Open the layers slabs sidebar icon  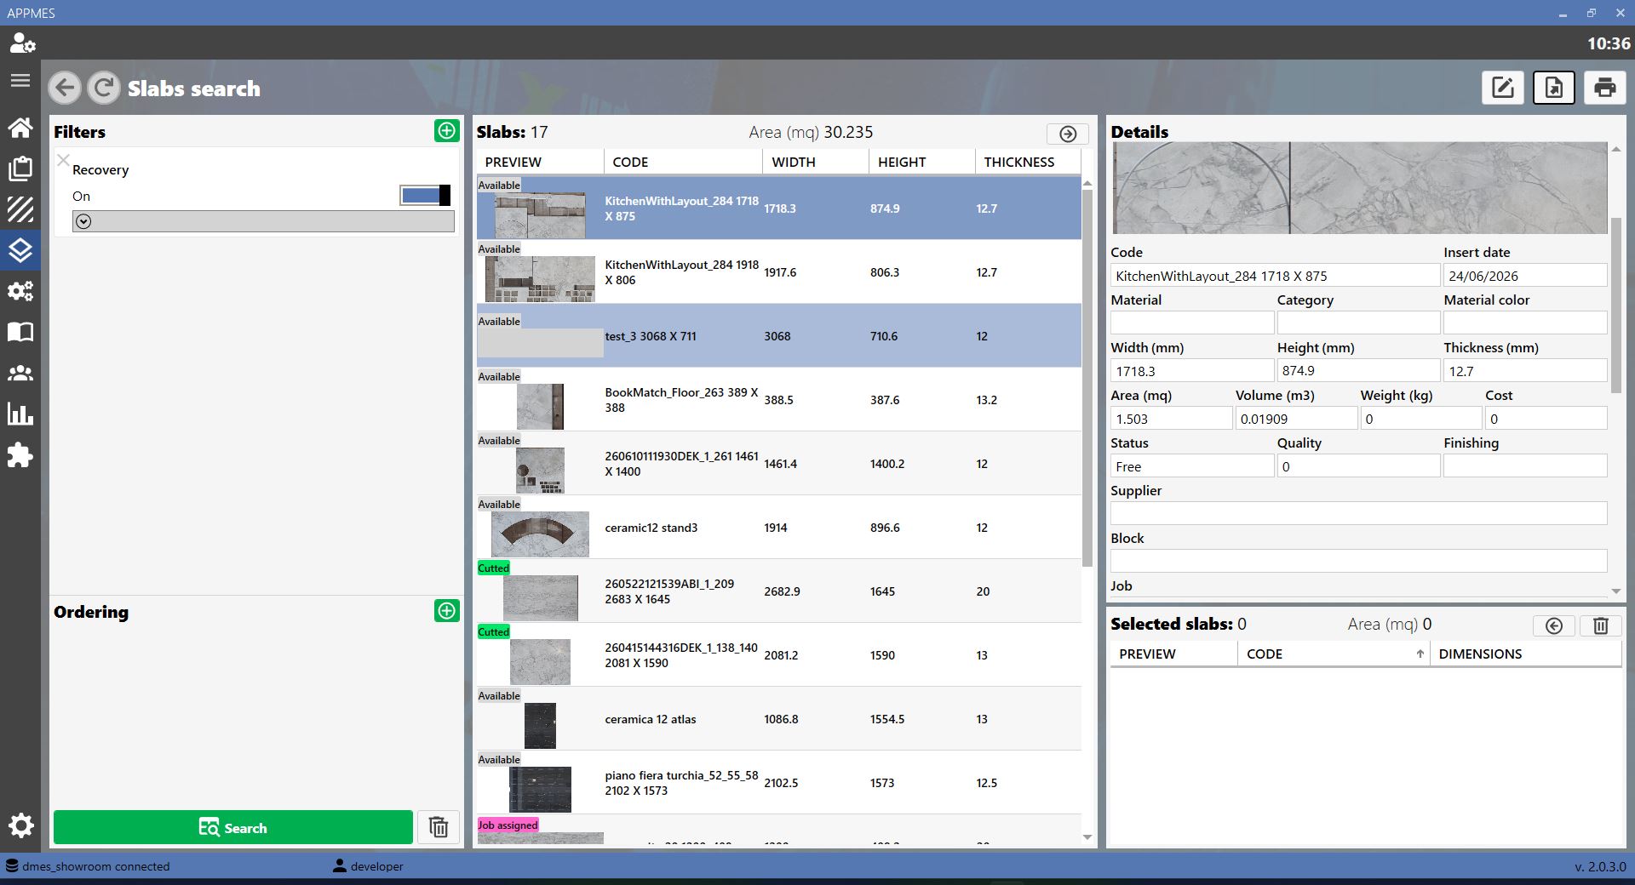click(20, 250)
